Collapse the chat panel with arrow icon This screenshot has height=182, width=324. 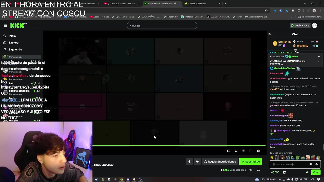tap(270, 34)
